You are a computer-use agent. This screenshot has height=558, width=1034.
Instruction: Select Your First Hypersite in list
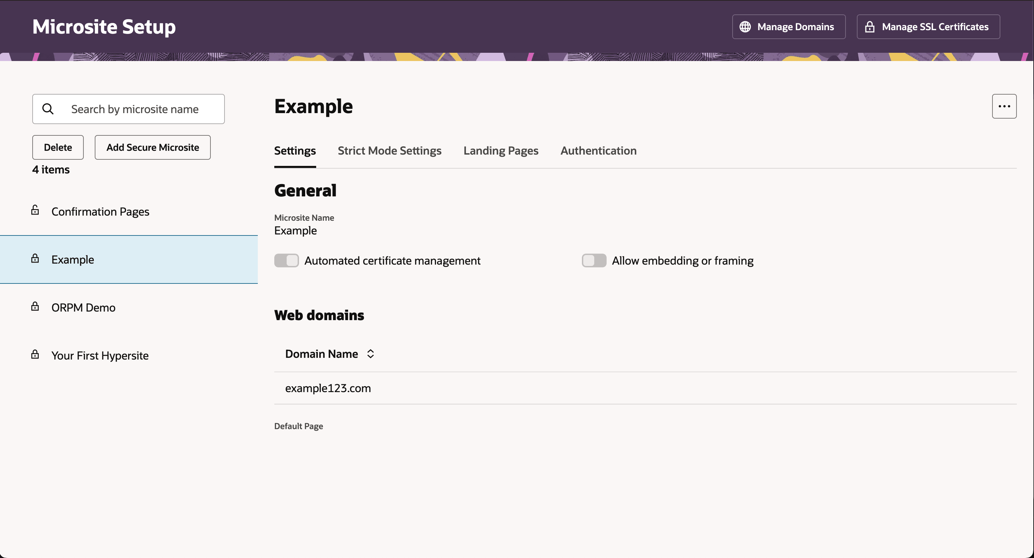tap(100, 355)
